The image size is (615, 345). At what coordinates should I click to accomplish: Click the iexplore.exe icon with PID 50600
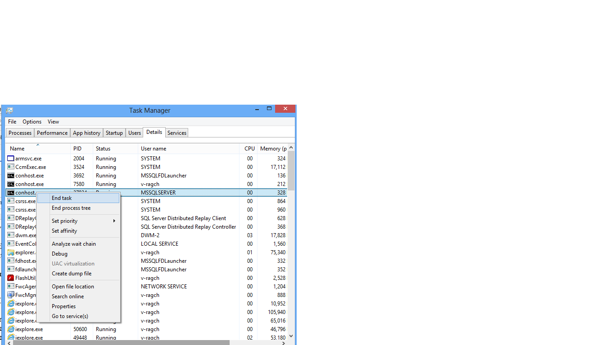(x=11, y=329)
